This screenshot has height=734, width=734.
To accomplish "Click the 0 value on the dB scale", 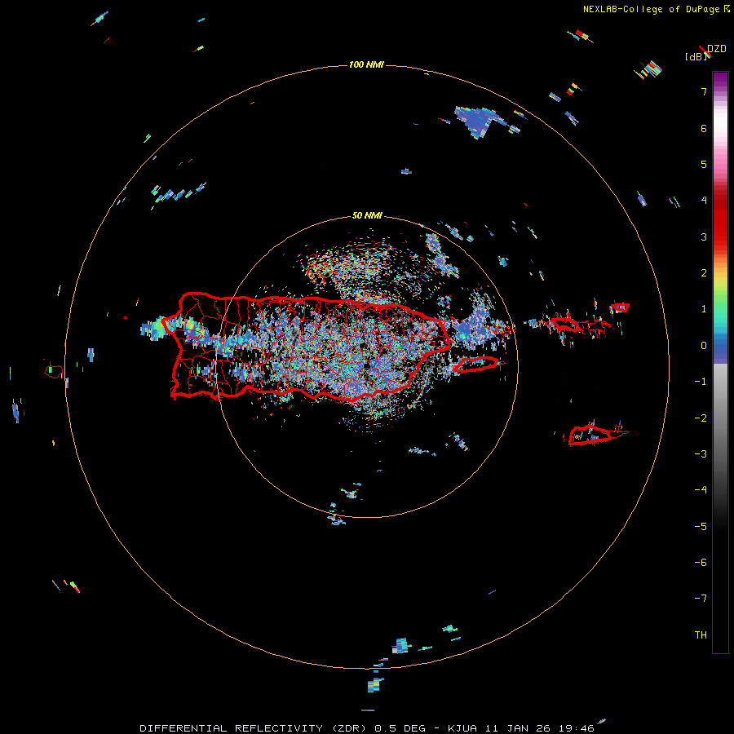I will (704, 346).
